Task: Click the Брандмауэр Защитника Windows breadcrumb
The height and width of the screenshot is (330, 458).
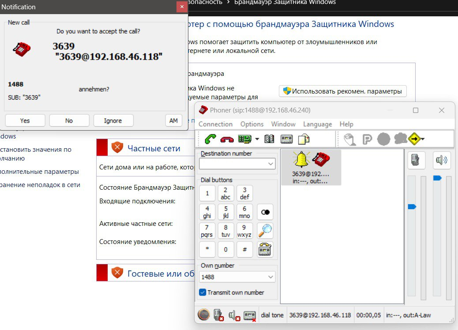Action: pos(285,2)
